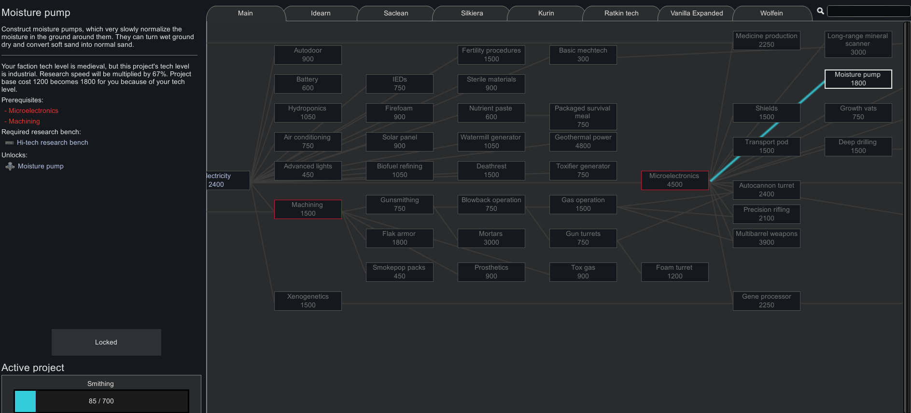Click the Hi-tech research bench icon

click(9, 143)
